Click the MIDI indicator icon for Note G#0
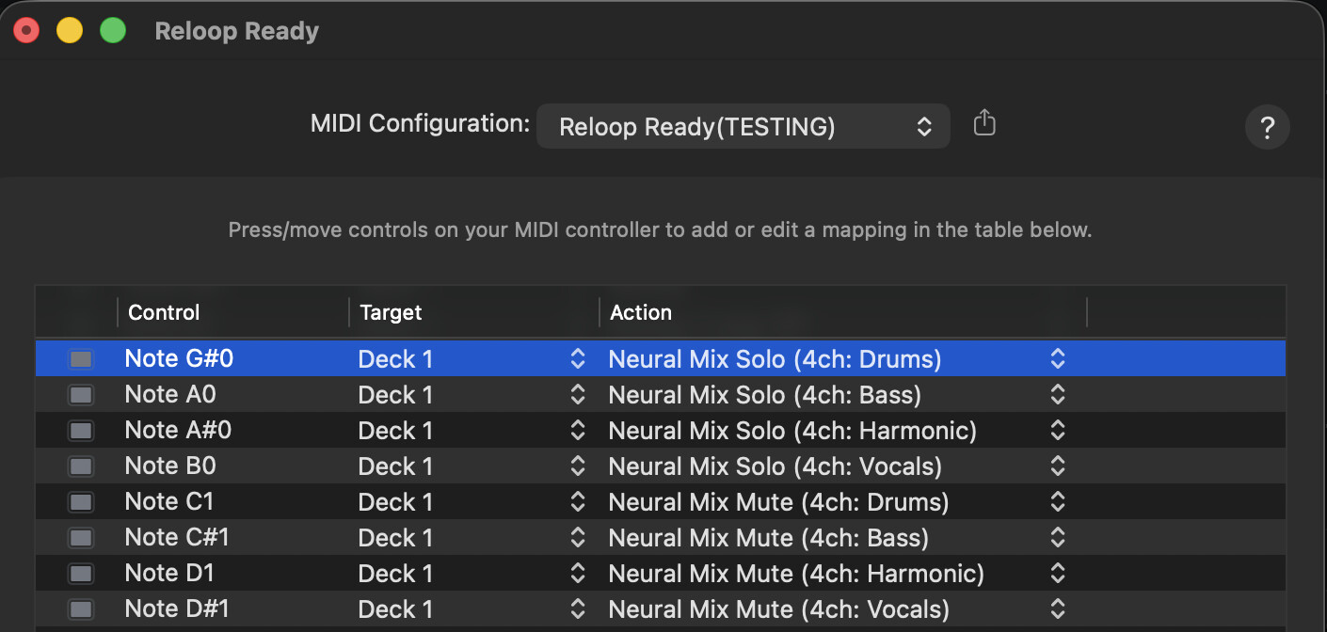Screen dimensions: 1327x632 click(x=81, y=358)
